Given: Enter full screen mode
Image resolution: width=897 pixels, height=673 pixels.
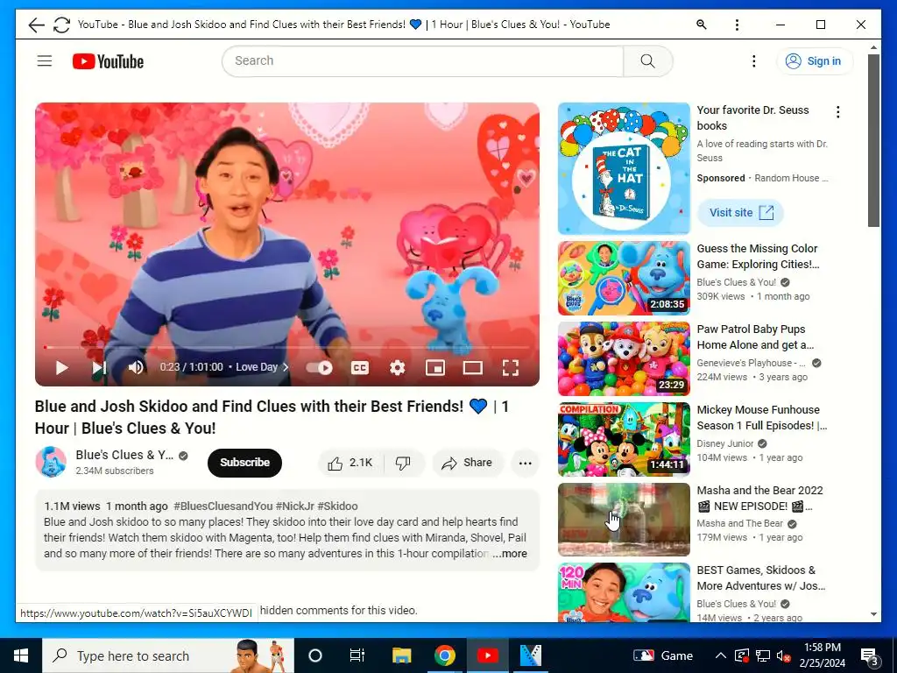Looking at the screenshot, I should 511,367.
